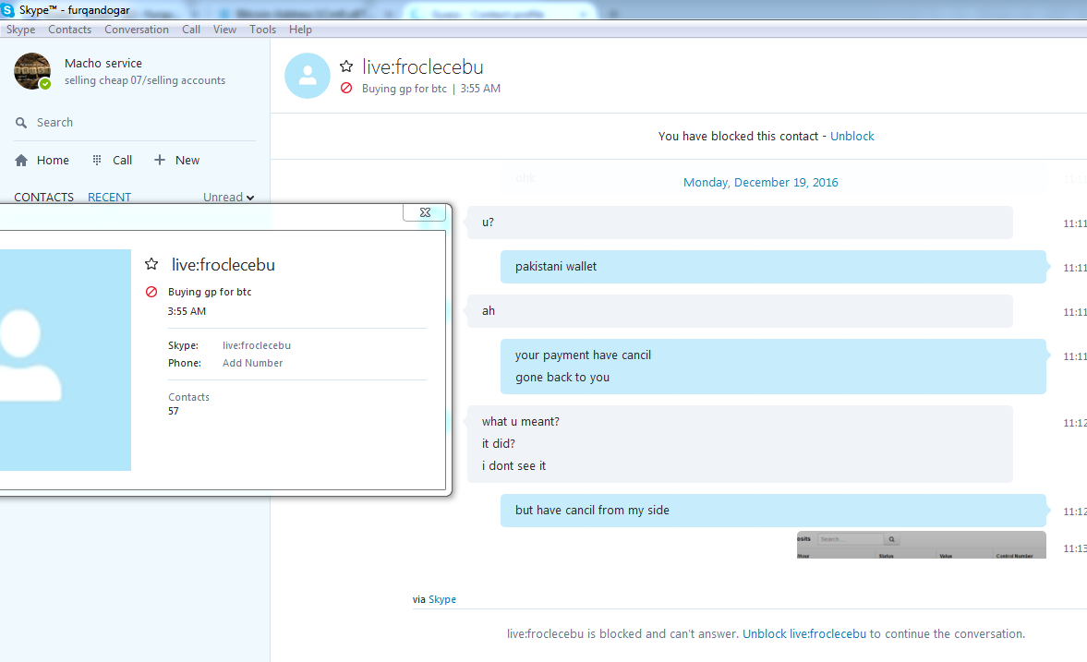This screenshot has height=662, width=1087.
Task: Open the View menu
Action: coord(224,30)
